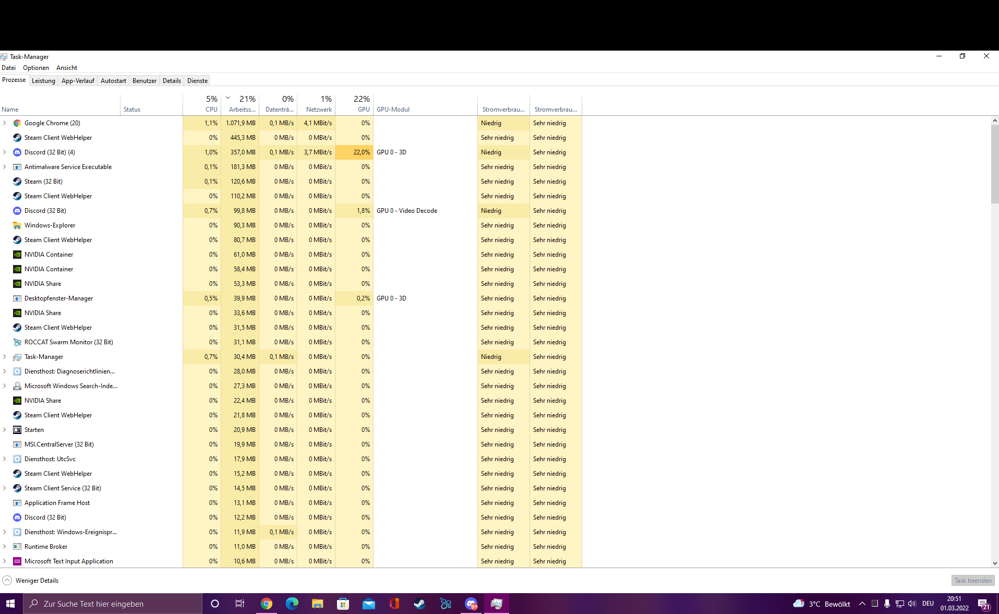Switch to the Benutzer tab
Viewport: 999px width, 614px height.
coord(145,81)
